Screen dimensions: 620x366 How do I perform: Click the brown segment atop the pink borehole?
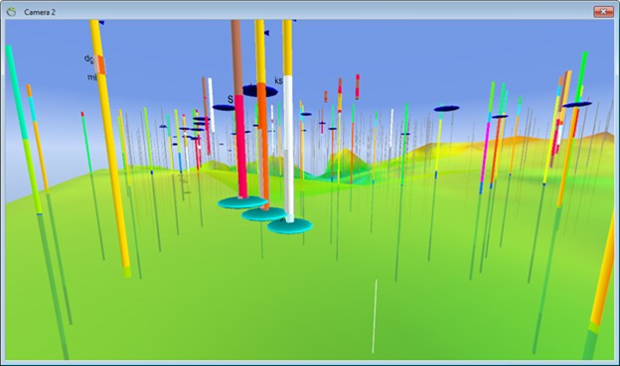tap(236, 58)
